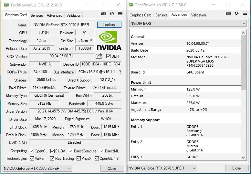Take screenshot with camera icon in left window

tap(104, 14)
